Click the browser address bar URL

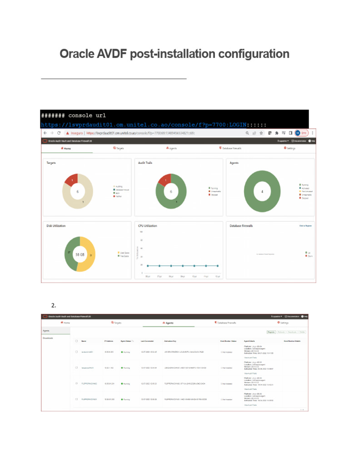(141, 133)
